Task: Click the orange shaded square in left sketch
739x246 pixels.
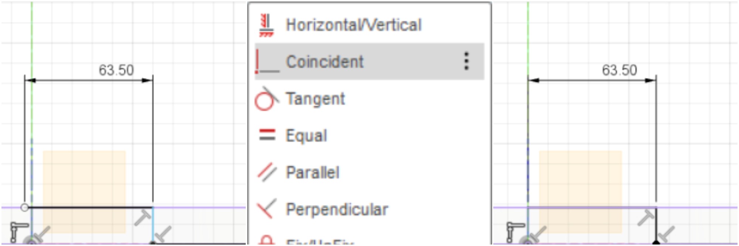Action: (x=84, y=191)
